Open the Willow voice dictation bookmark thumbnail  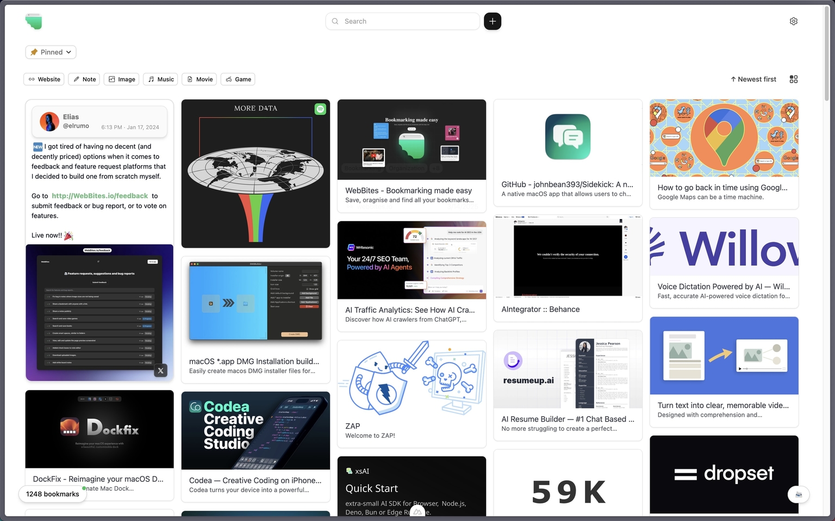coord(724,247)
